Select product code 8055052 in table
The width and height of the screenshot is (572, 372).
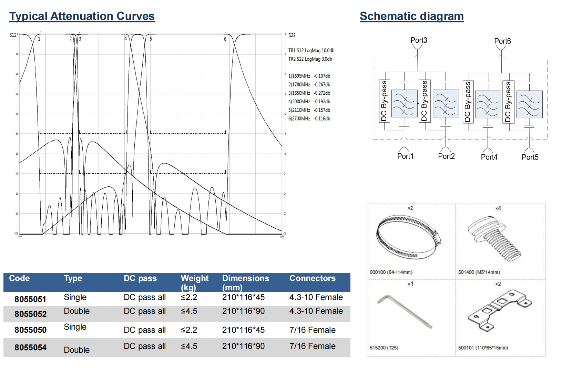pyautogui.click(x=30, y=314)
